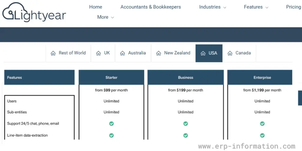
Task: Click the home icon beside Rest of World
Action: click(53, 53)
